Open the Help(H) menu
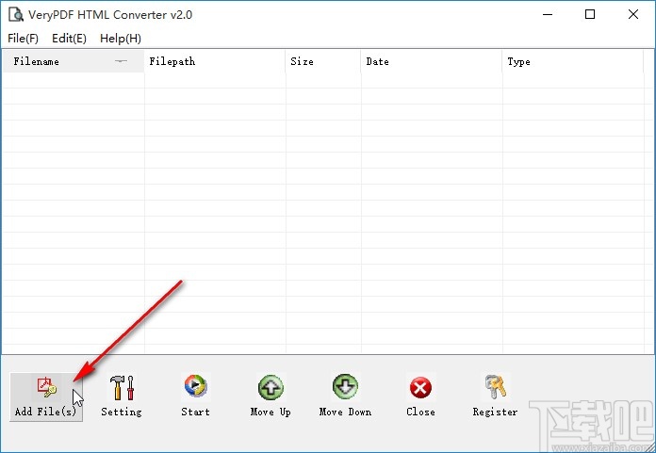656x453 pixels. tap(121, 39)
